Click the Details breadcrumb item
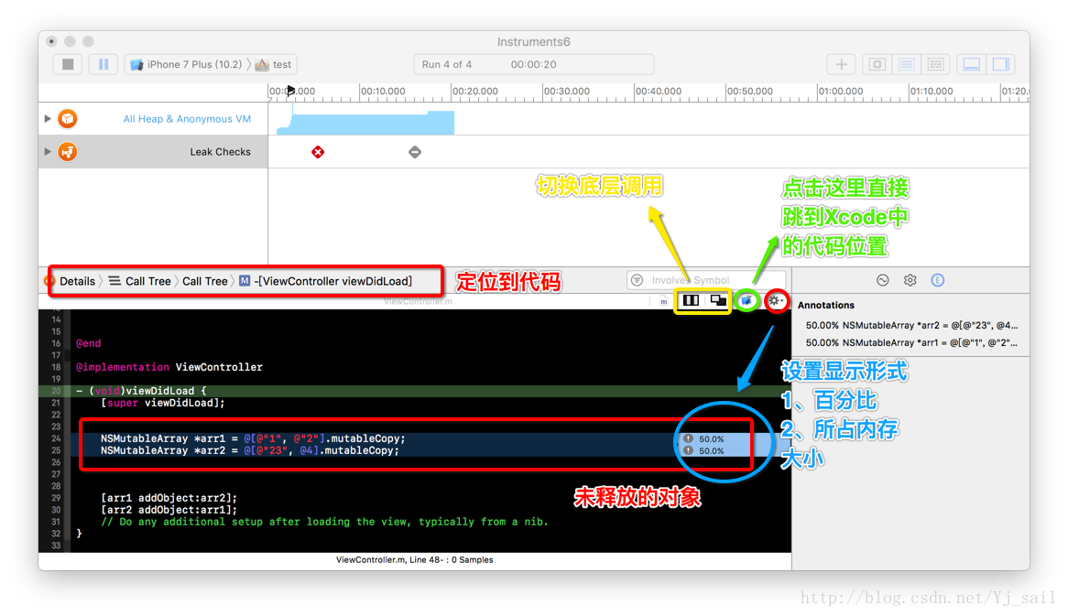 tap(77, 281)
